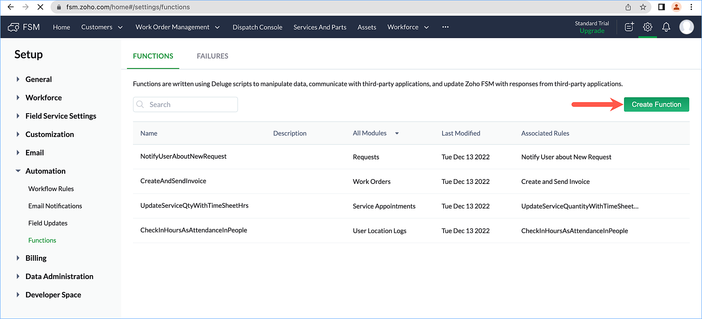The width and height of the screenshot is (702, 319).
Task: Open Dispatch Console from the navbar
Action: pos(257,27)
